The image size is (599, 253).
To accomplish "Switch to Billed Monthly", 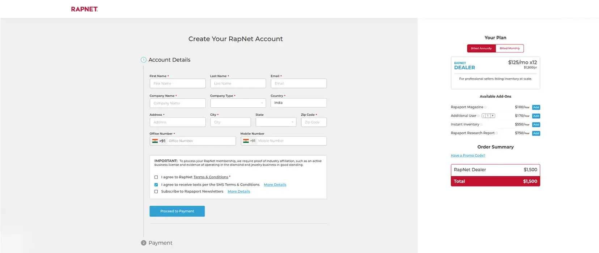I will coord(510,48).
